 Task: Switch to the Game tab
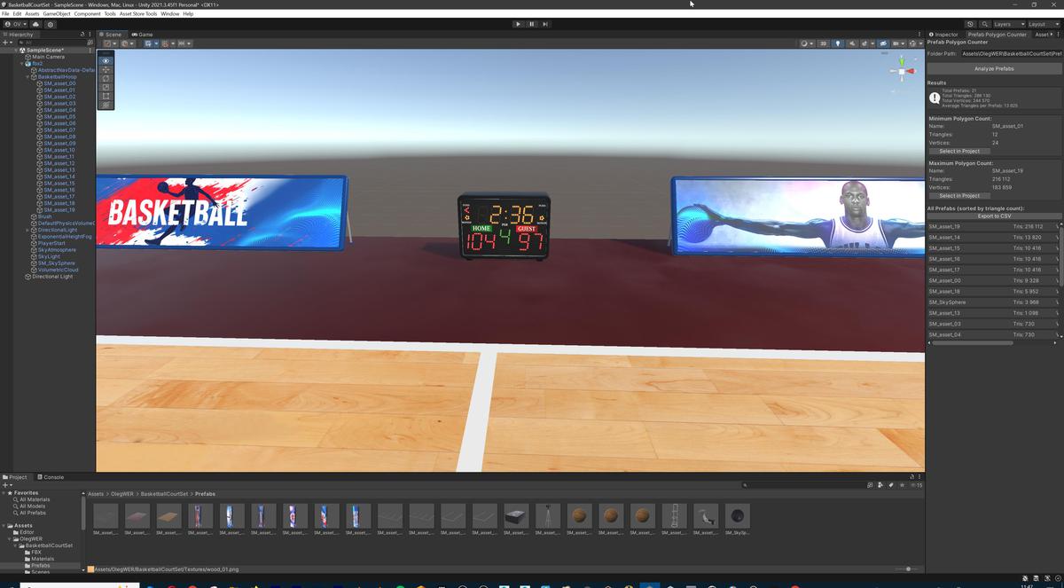click(x=142, y=35)
